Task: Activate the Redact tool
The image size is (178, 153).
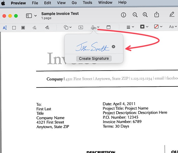Action: click(23, 27)
